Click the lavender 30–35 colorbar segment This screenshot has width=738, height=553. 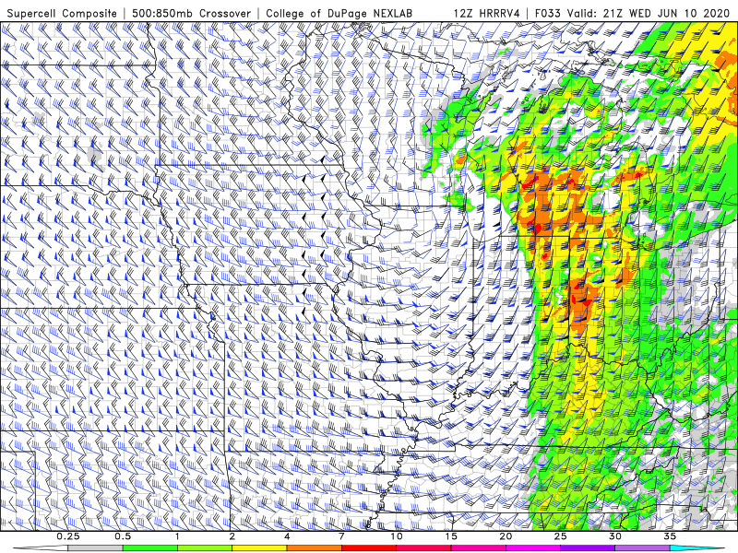(x=642, y=548)
